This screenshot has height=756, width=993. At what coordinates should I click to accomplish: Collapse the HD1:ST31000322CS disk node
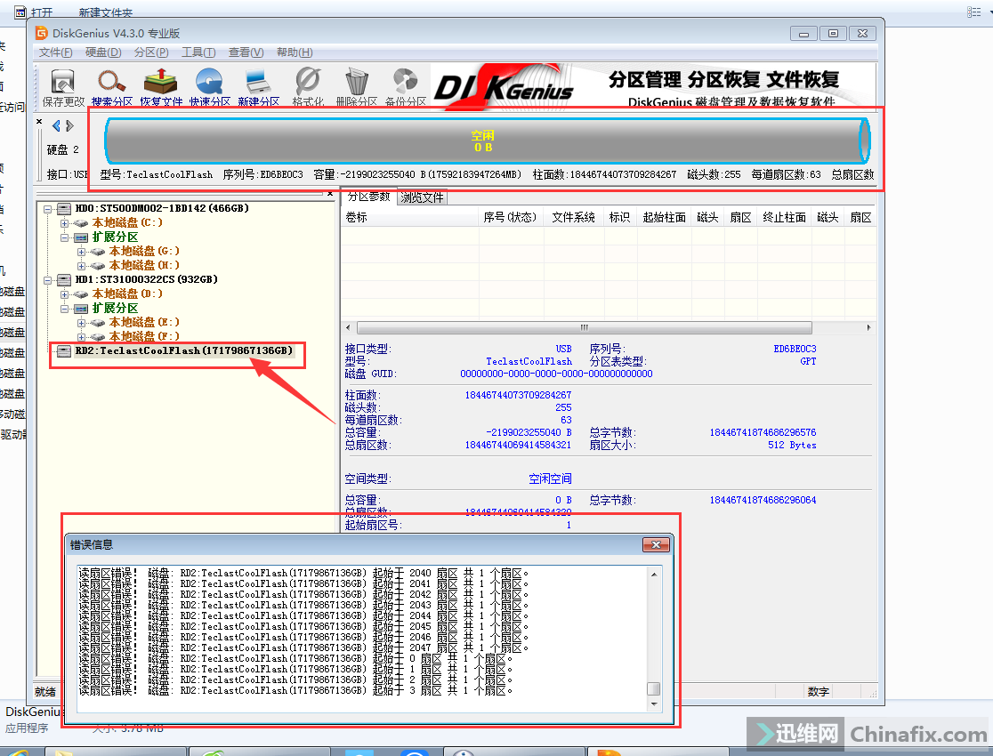pos(49,279)
